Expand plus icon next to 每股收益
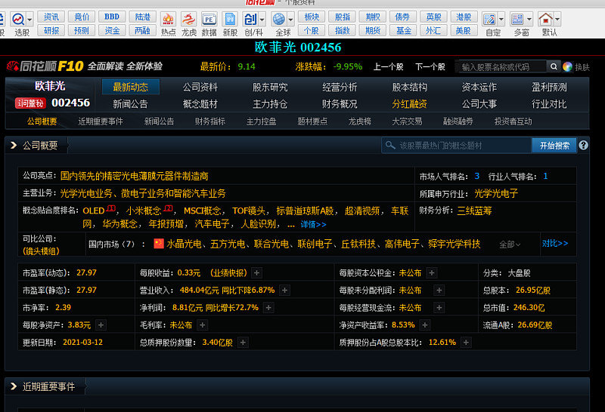 point(256,273)
